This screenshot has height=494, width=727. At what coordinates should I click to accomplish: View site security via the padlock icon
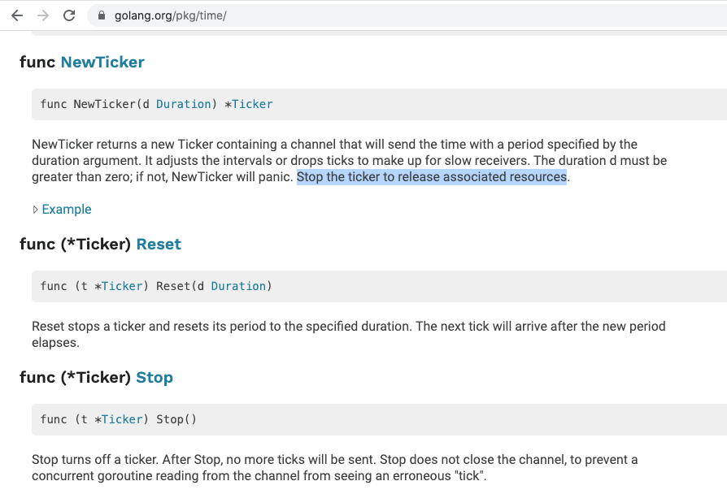pos(100,15)
